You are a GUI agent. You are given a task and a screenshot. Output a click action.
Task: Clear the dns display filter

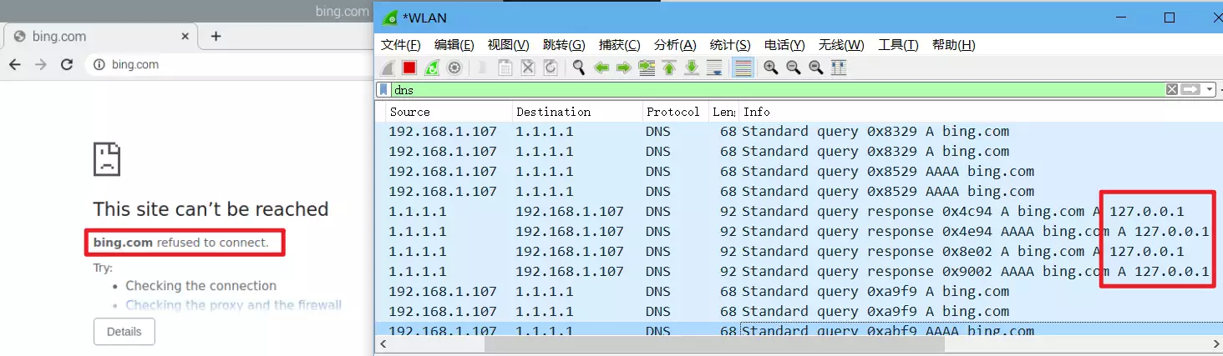[1172, 90]
